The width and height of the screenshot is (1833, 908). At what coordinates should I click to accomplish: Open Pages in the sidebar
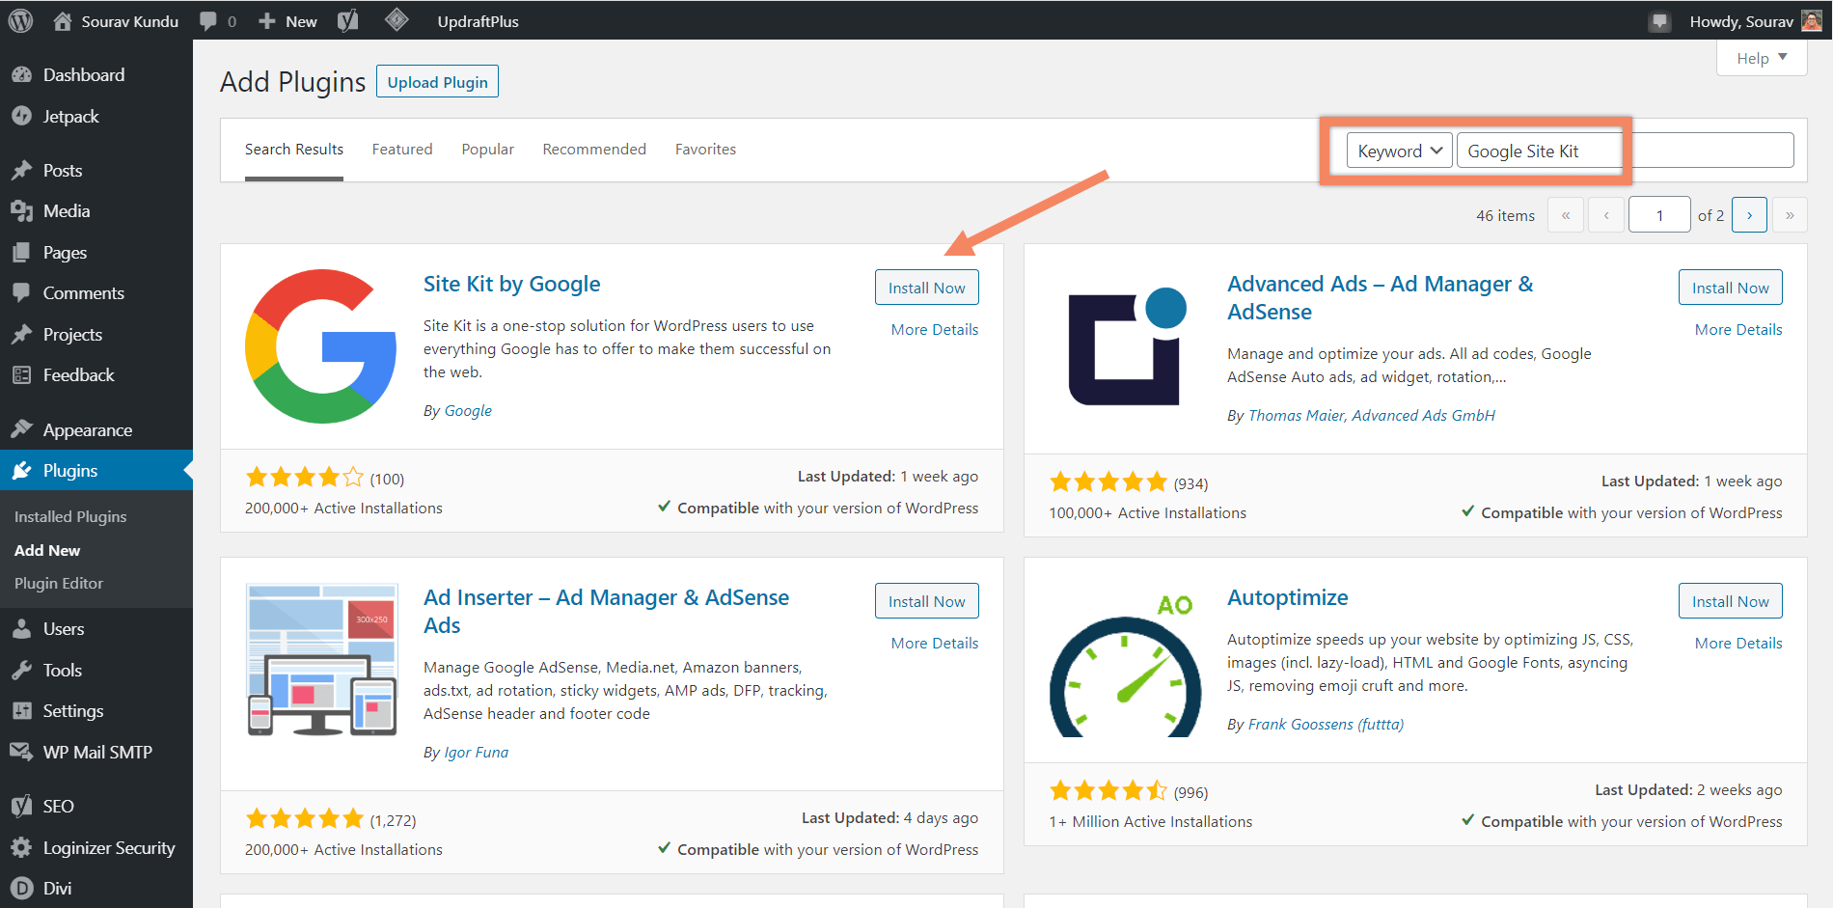(65, 252)
